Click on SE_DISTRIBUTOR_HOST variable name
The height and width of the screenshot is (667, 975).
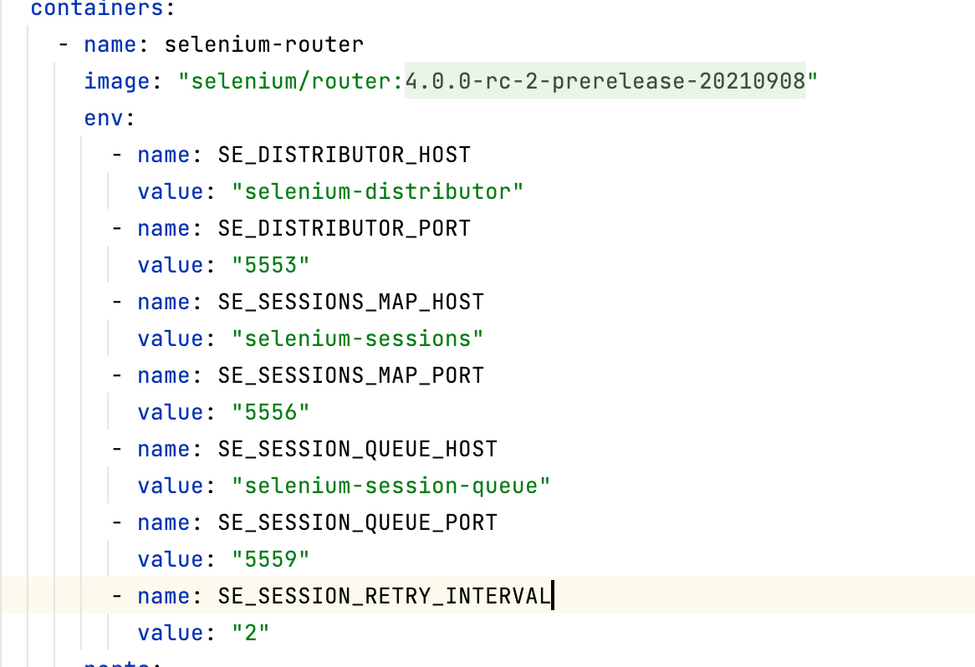coord(344,155)
